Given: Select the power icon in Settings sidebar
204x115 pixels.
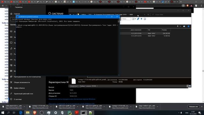Looking at the screenshot, I should 11,54.
